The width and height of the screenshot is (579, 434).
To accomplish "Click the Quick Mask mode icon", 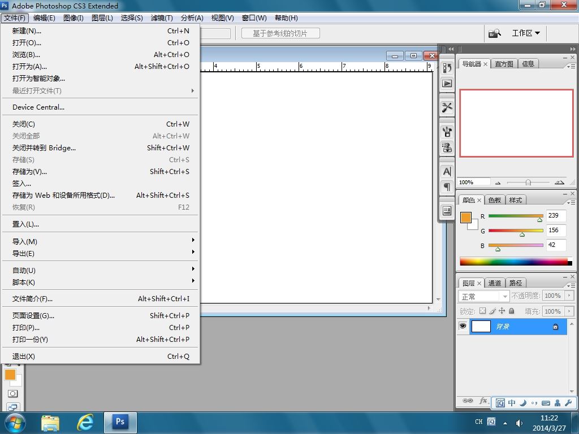I will 12,393.
